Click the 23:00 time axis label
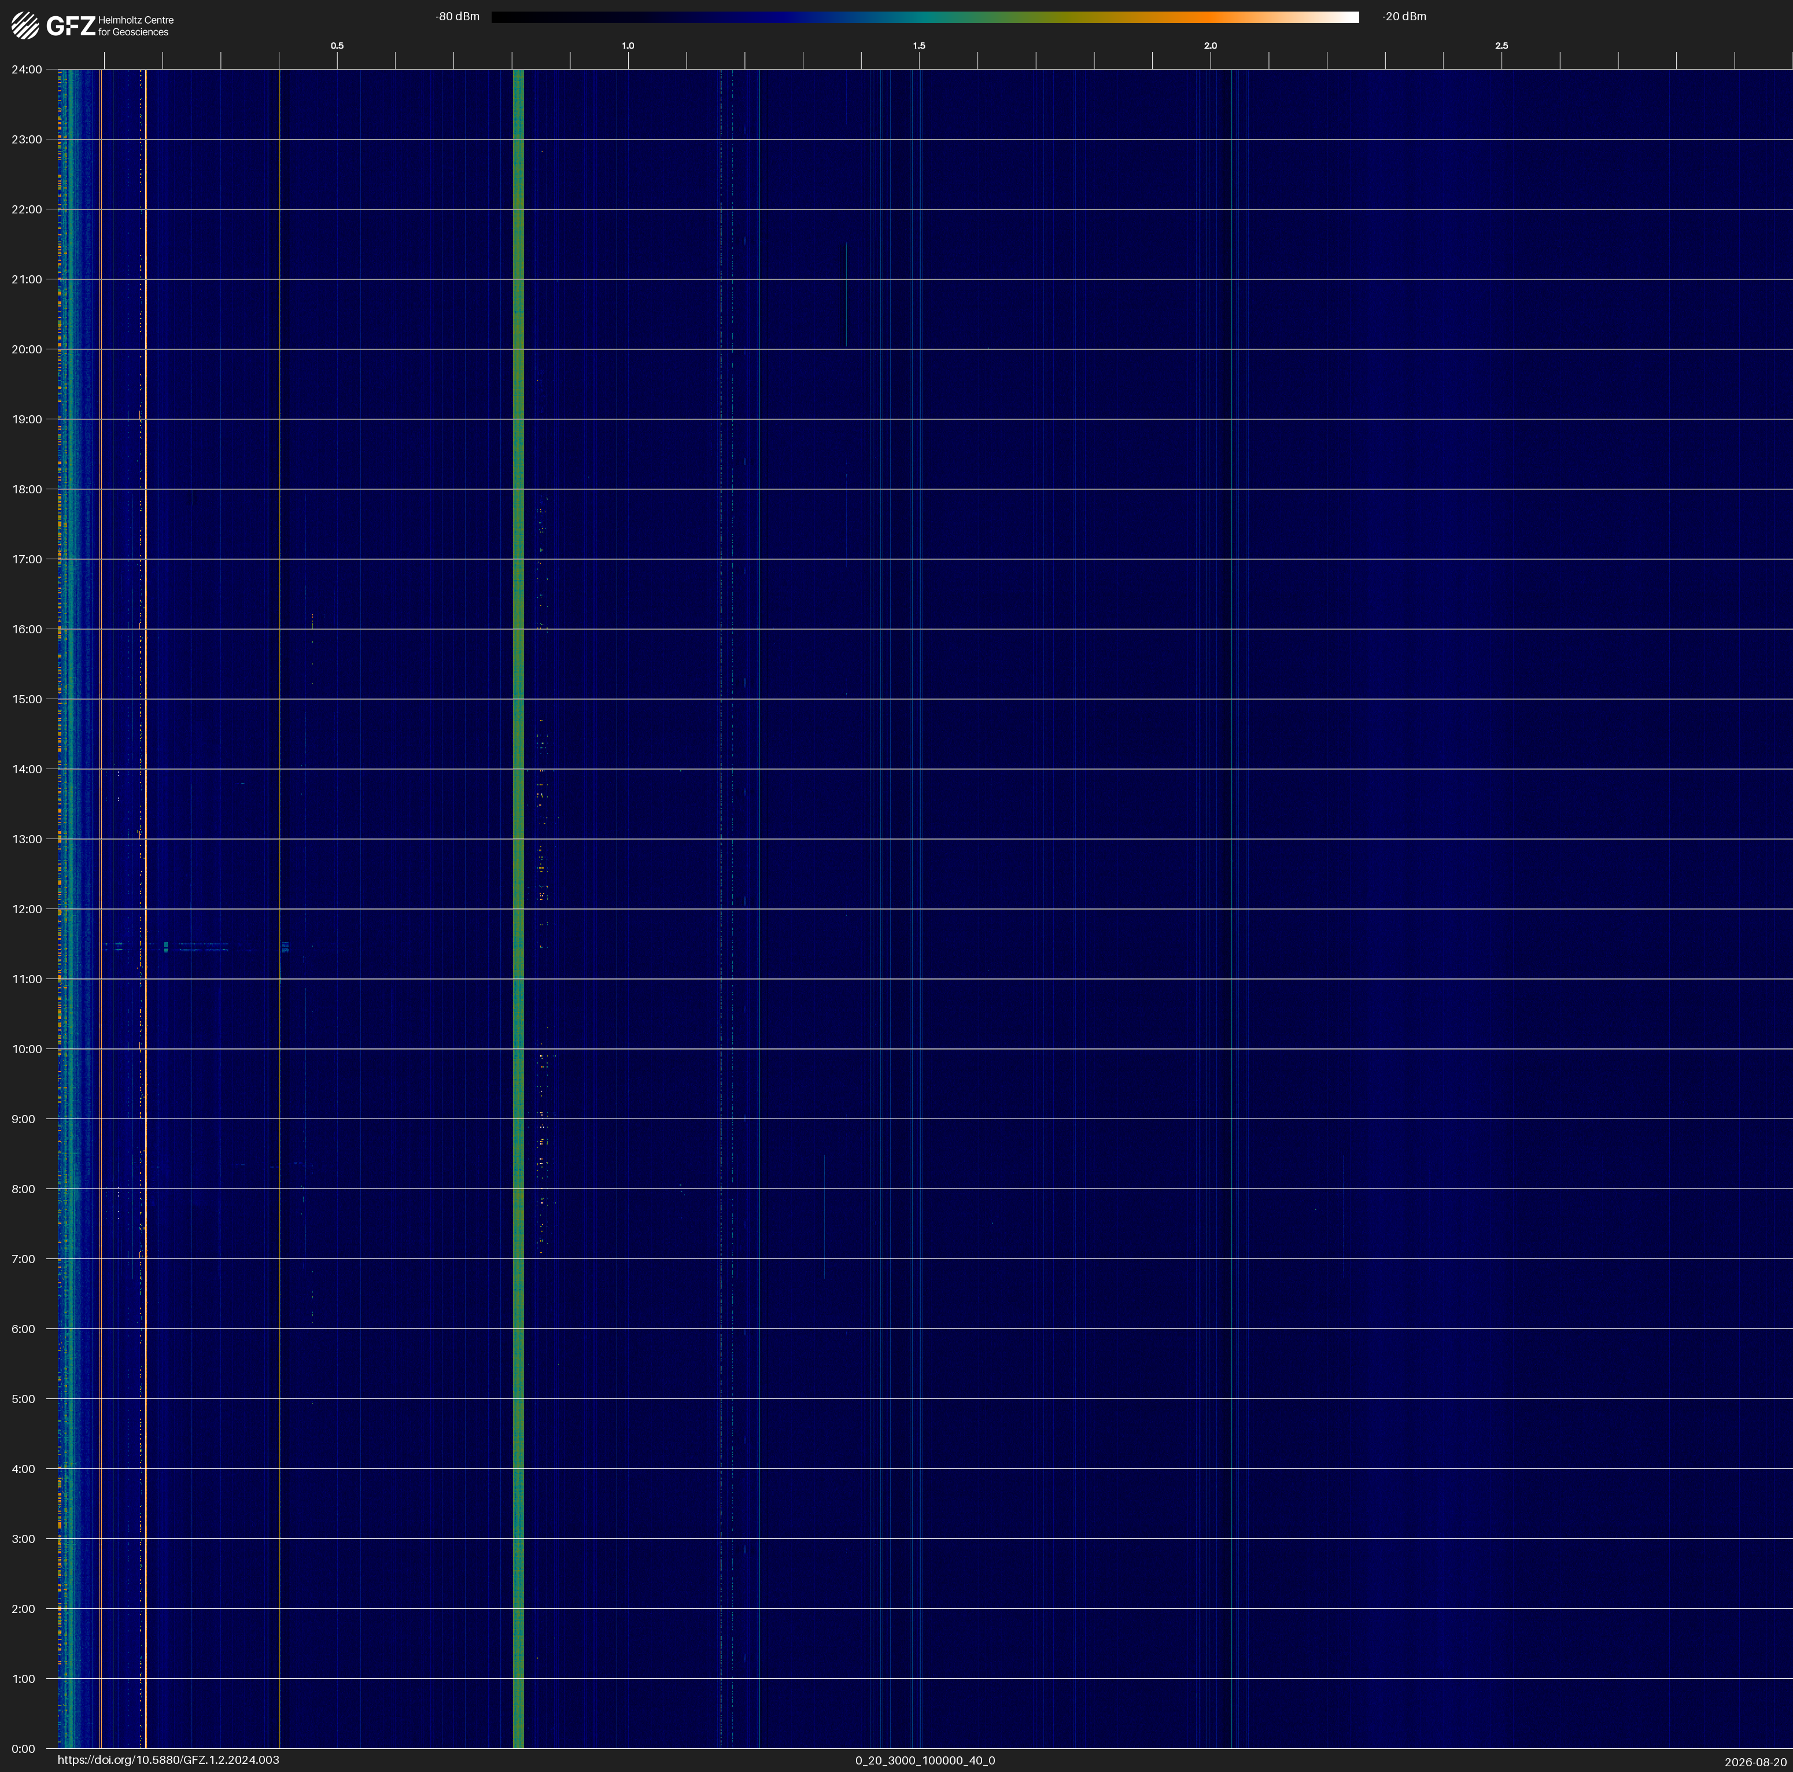 click(26, 139)
